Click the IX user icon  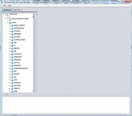pos(12,46)
